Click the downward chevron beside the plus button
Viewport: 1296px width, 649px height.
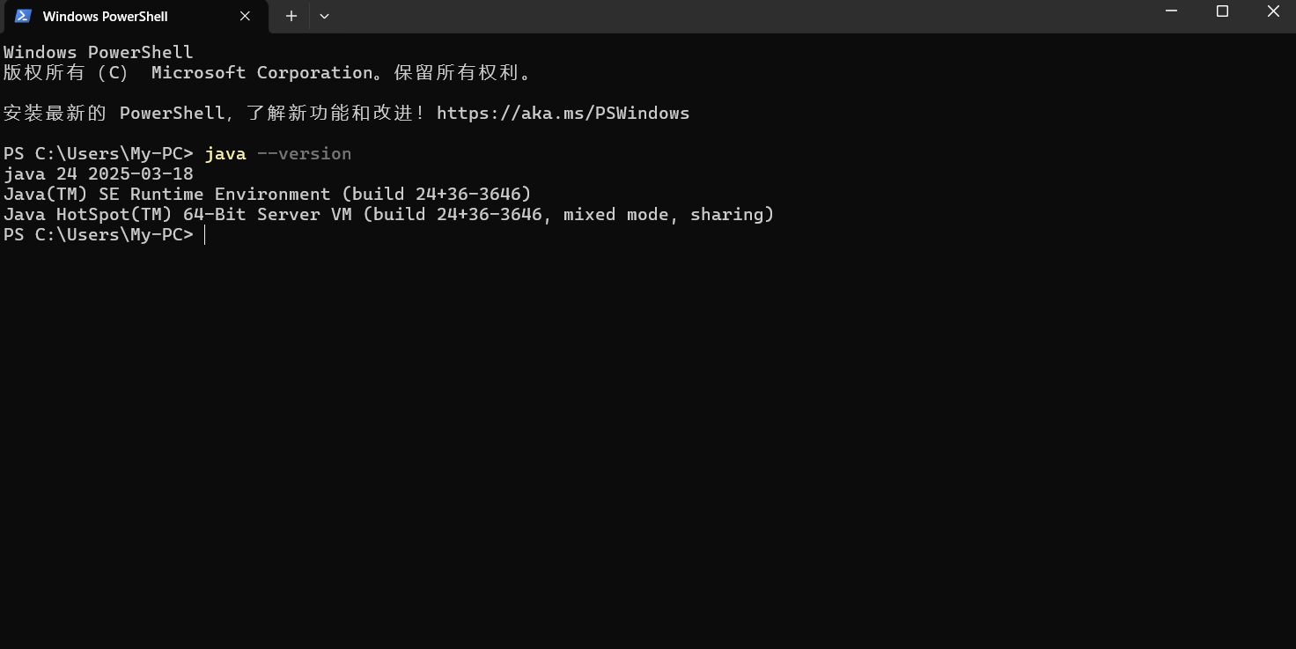point(324,15)
